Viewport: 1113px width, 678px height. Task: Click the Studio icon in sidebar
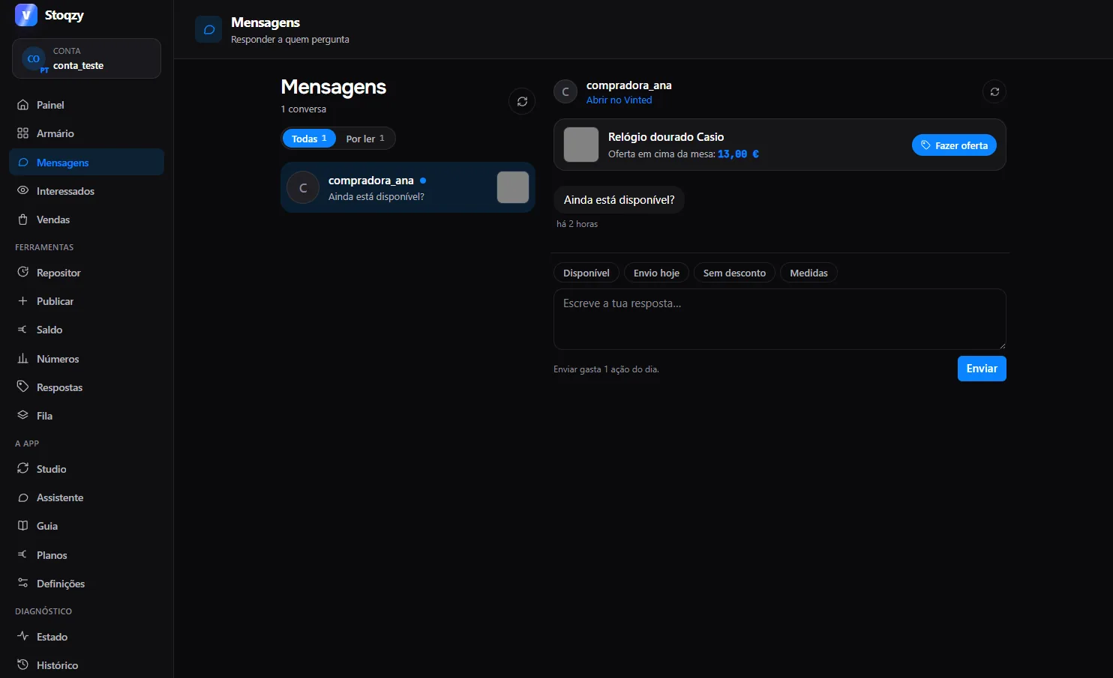click(x=23, y=469)
